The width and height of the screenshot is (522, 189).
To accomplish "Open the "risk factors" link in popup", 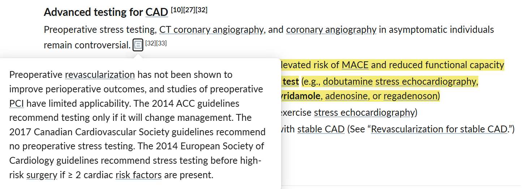I will tap(138, 175).
